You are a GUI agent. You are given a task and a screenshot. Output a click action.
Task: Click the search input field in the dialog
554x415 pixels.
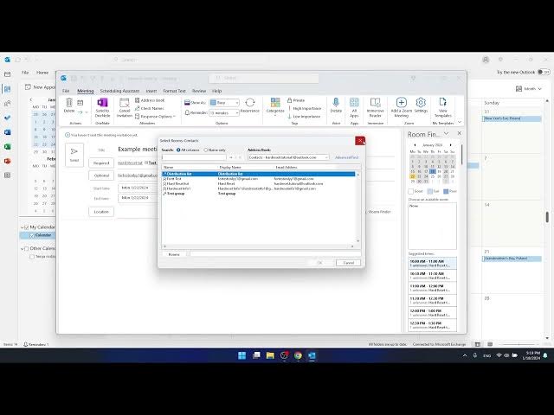(x=194, y=157)
